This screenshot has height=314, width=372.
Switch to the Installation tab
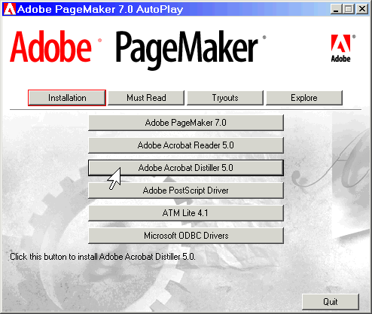tap(67, 98)
